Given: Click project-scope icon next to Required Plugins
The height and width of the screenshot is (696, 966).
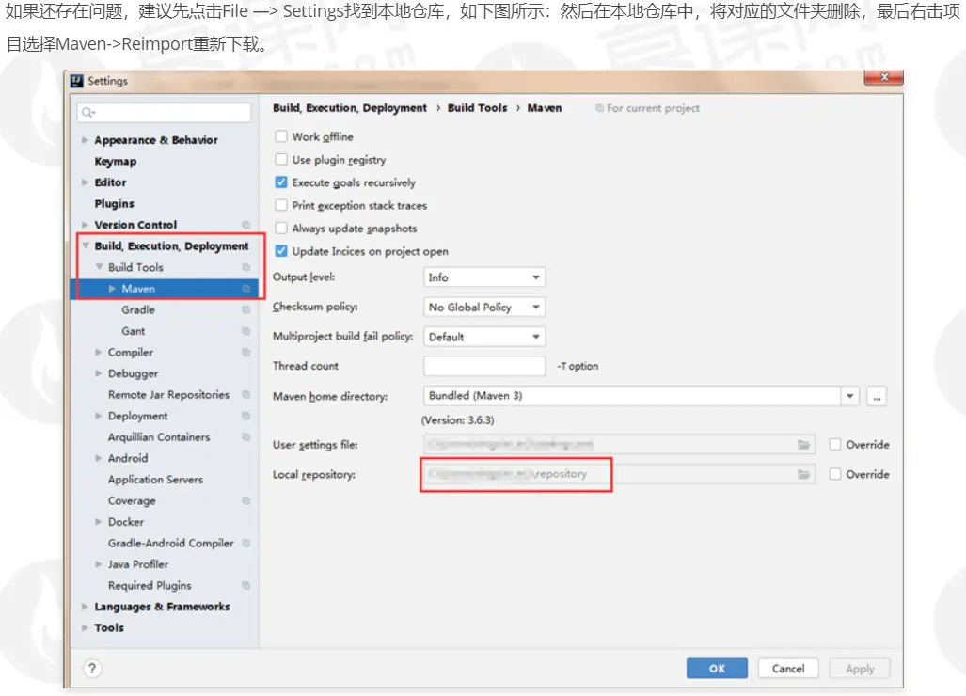Looking at the screenshot, I should pyautogui.click(x=245, y=585).
